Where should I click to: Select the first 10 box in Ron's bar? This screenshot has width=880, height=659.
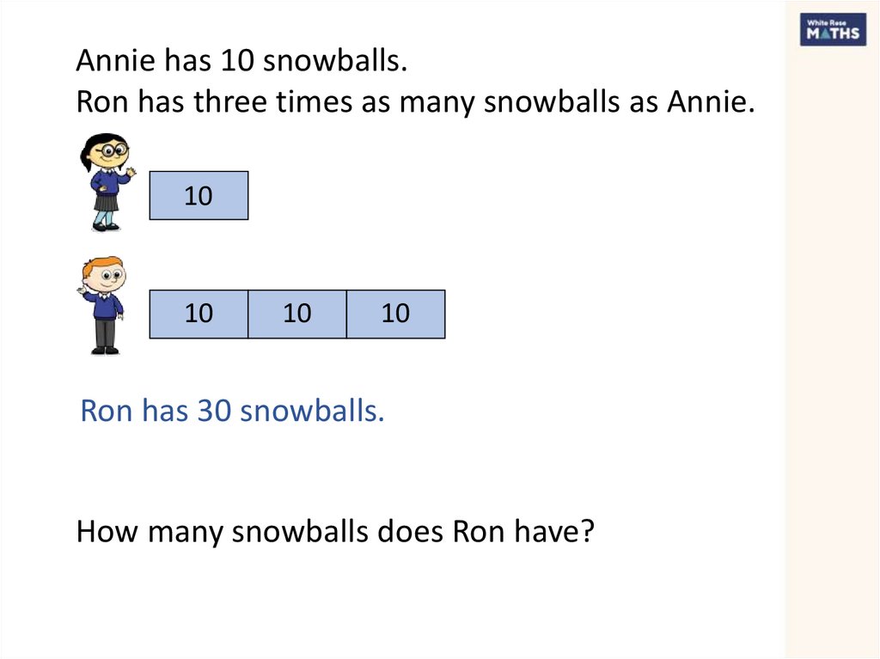click(x=199, y=314)
